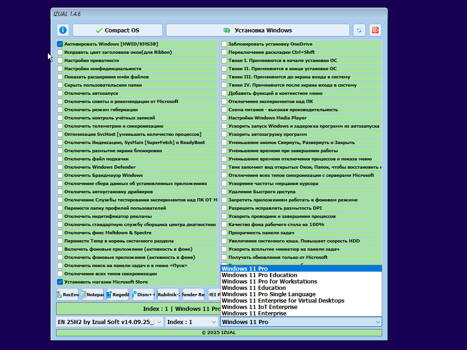Check Отключить автозапуск
This screenshot has height=350, width=467.
60,93
